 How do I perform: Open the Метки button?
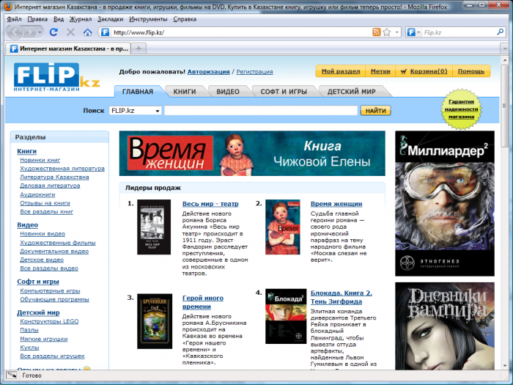click(380, 71)
